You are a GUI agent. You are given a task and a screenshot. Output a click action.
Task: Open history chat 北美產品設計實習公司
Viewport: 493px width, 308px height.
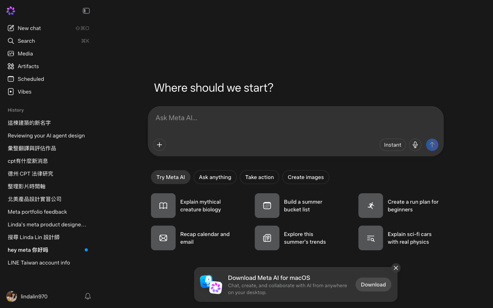(x=48, y=199)
